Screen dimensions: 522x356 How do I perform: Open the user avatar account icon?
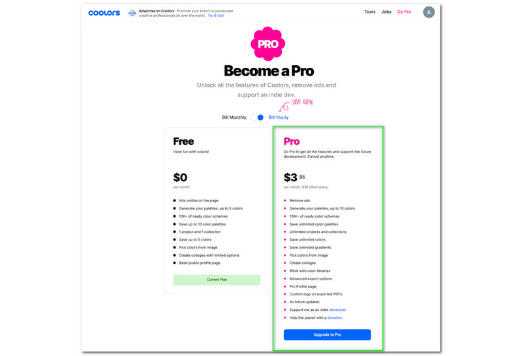tap(429, 12)
